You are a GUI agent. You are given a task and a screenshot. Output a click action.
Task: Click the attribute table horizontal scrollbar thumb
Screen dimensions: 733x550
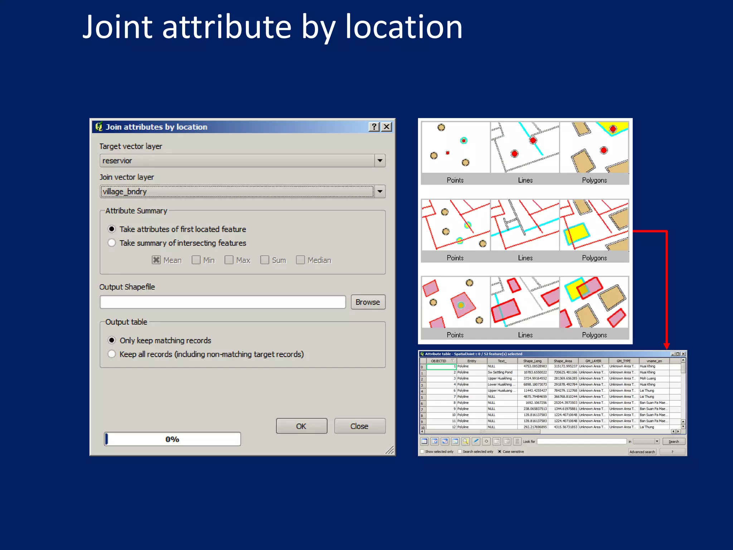coord(482,431)
